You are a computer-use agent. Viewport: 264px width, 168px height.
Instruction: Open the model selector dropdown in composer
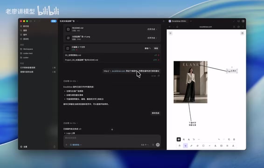[x=145, y=145]
